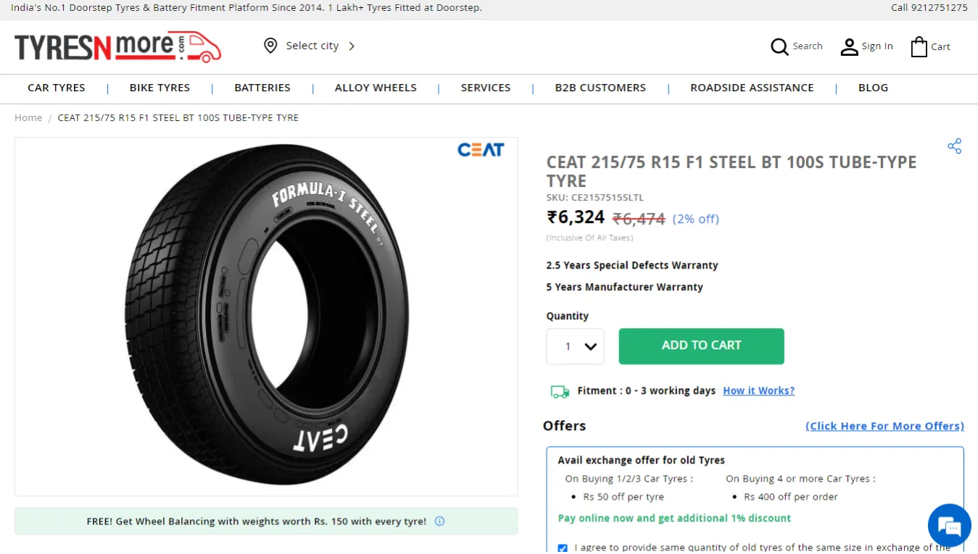
Task: Click the TyresNmore logo
Action: tap(117, 47)
